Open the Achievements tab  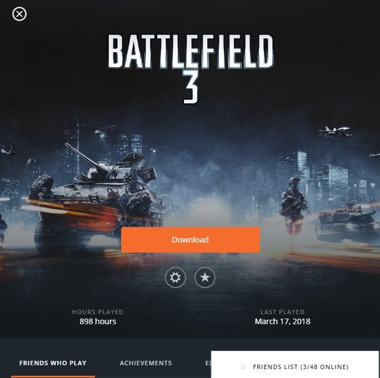[146, 363]
